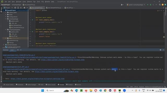Expand the assets folder
The image size is (167, 93).
[x=6, y=14]
